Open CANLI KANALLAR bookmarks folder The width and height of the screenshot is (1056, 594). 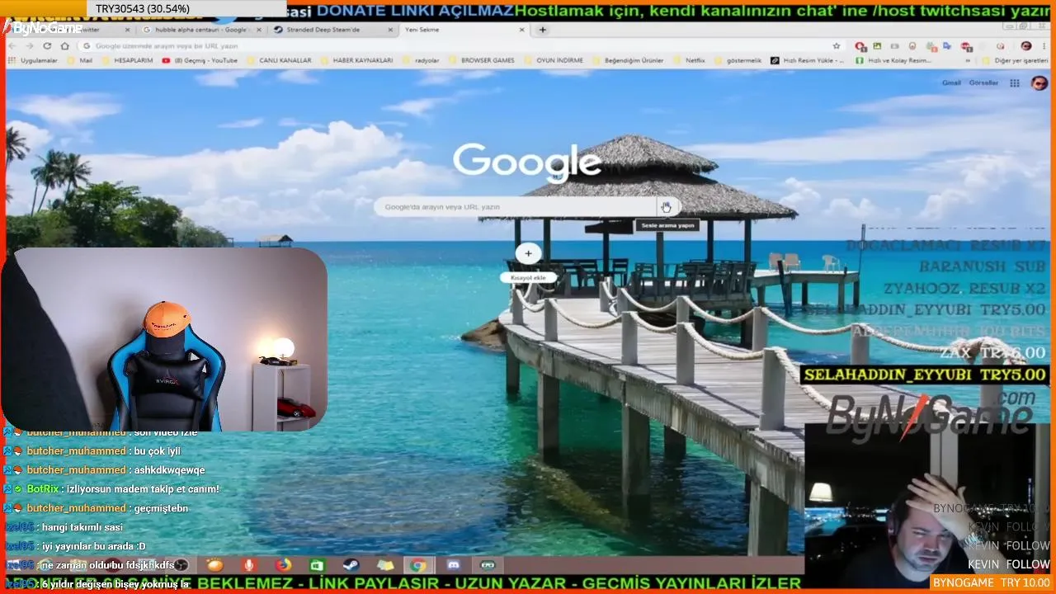coord(279,61)
